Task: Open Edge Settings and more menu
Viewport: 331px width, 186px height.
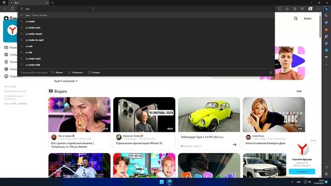Action: (318, 9)
